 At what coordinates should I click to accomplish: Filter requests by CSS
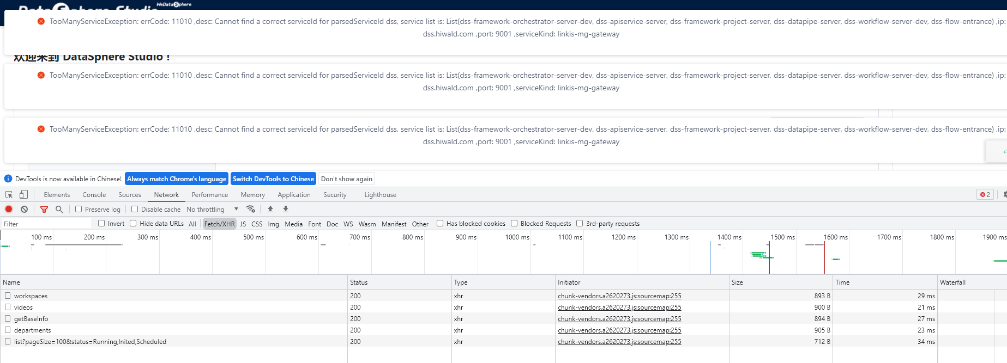pos(257,224)
